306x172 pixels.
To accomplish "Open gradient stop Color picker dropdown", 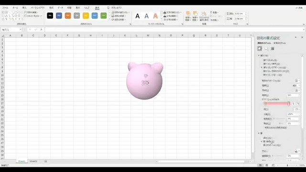I will pyautogui.click(x=297, y=109).
